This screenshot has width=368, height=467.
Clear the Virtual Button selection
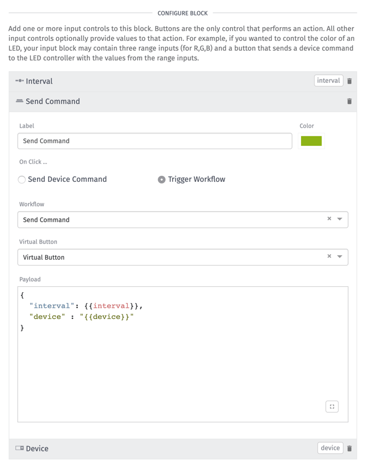click(329, 256)
